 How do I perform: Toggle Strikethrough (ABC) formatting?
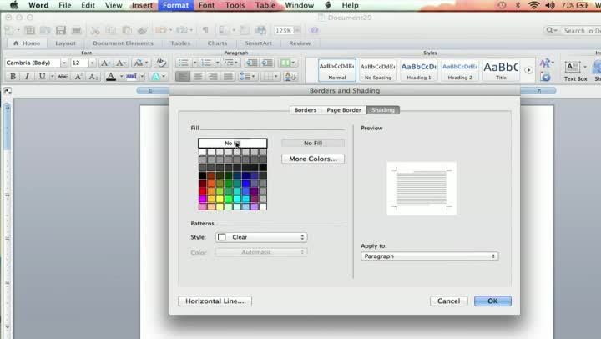tap(63, 76)
